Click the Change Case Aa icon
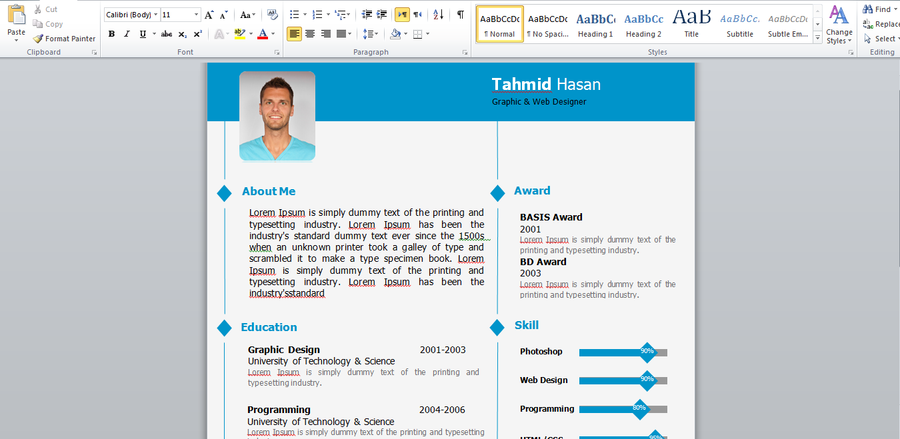900x439 pixels. (247, 15)
